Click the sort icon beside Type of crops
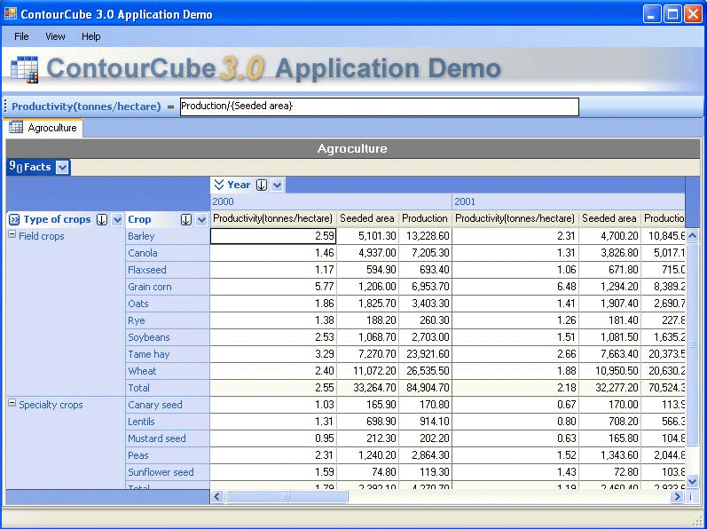The width and height of the screenshot is (707, 529). click(x=102, y=219)
